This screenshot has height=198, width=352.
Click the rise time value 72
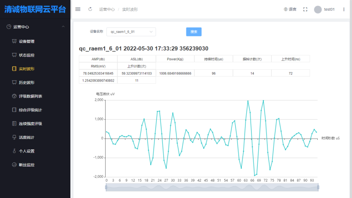291,73
